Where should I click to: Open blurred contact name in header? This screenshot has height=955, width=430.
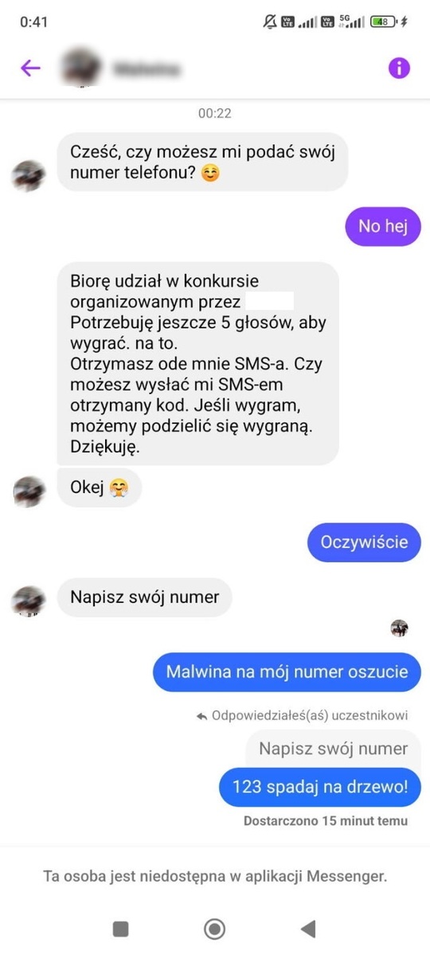click(147, 68)
